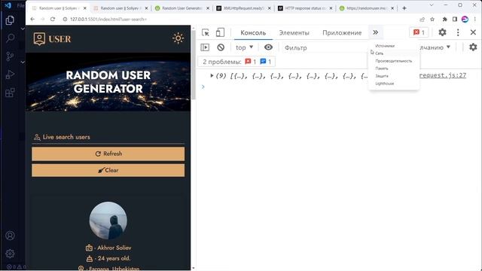Open DevTools three-dot customize menu
Screen dimensions: 482x271
pyautogui.click(x=458, y=32)
